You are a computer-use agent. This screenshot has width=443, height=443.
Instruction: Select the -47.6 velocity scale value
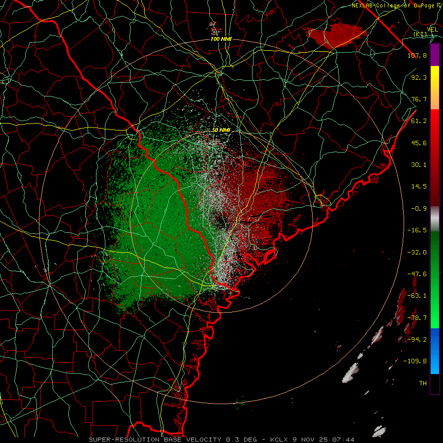coord(417,274)
